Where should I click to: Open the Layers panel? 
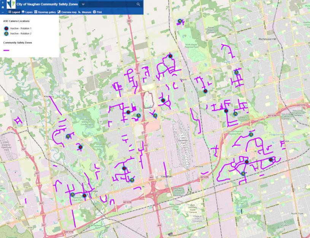coord(27,12)
